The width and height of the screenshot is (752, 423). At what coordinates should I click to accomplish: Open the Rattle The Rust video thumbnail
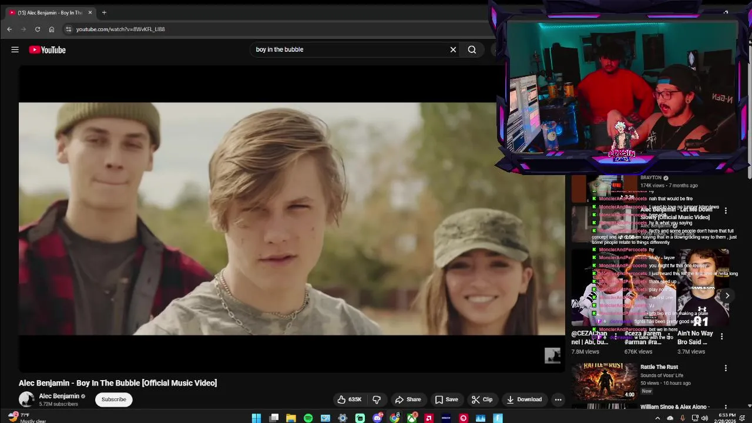pos(605,381)
